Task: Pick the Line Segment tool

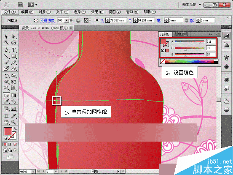Action: point(6,56)
